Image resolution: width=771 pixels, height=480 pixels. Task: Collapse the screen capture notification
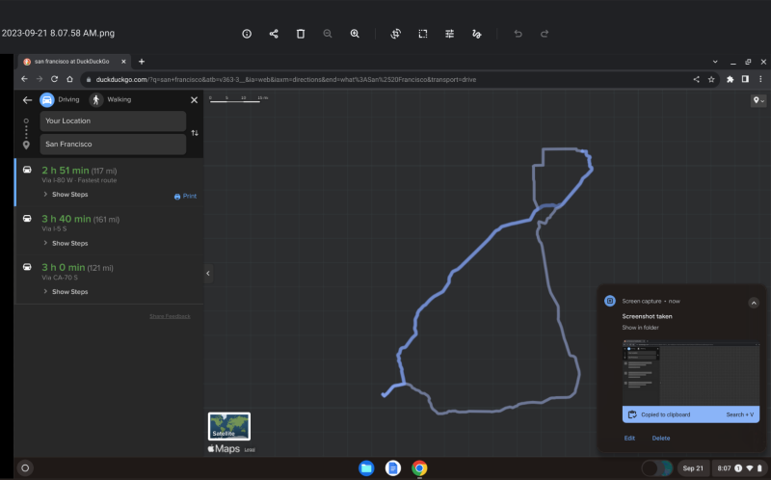point(754,302)
